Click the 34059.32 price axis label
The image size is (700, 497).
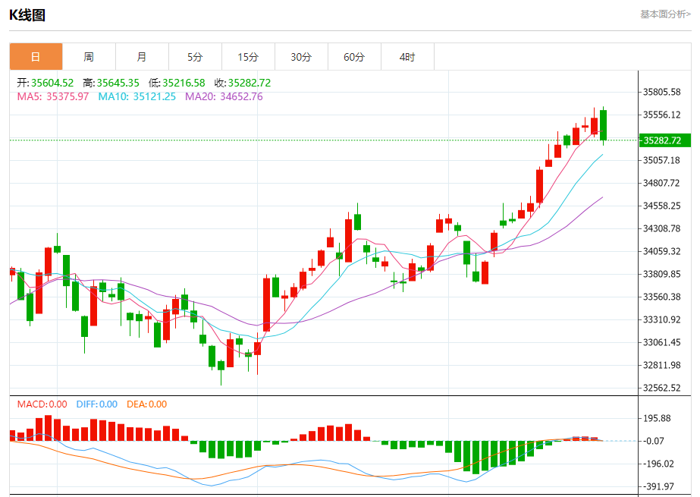tap(661, 251)
